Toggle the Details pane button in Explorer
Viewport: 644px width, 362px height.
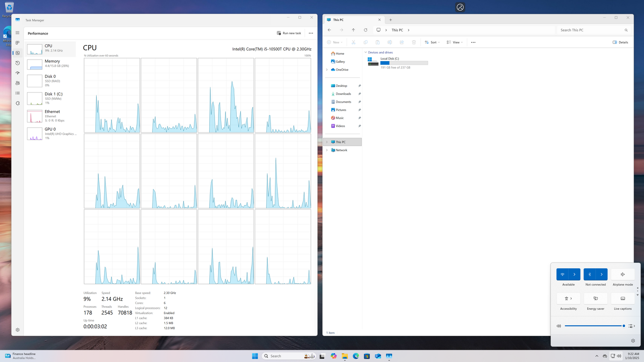[620, 42]
